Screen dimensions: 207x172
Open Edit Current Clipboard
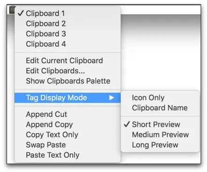(68, 61)
